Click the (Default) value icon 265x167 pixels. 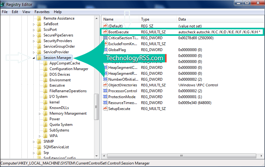[x=105, y=26]
